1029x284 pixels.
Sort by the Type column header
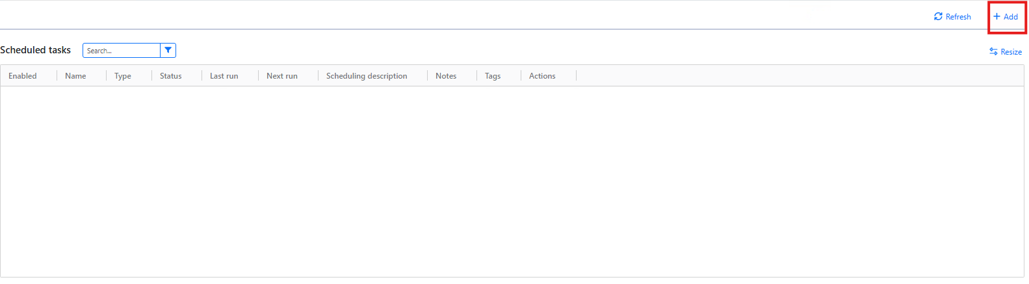coord(123,76)
